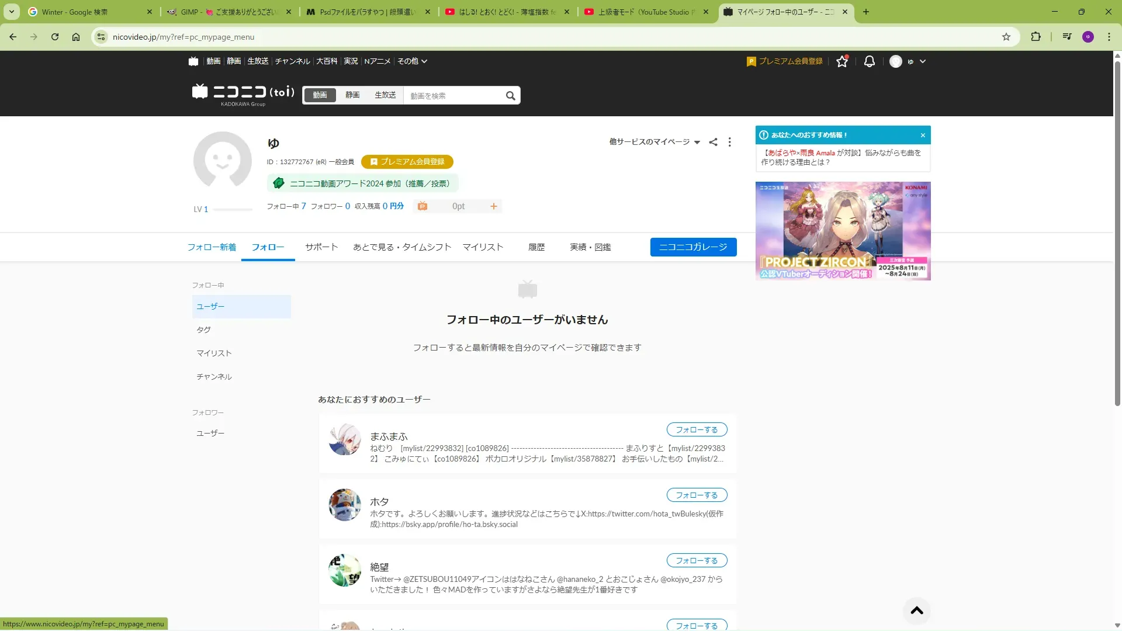Add points with the orange plus icon
1122x631 pixels.
493,206
